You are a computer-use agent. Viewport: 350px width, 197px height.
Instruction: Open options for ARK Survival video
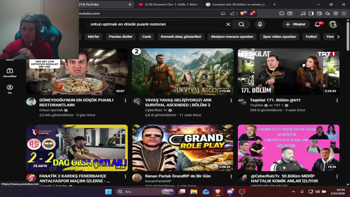coord(231,101)
